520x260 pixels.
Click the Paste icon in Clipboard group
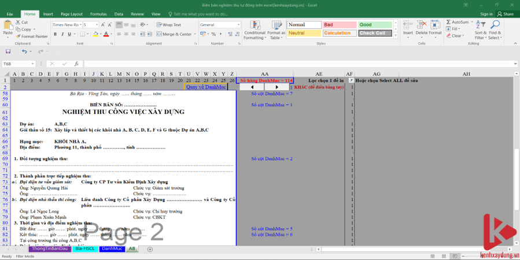8,26
